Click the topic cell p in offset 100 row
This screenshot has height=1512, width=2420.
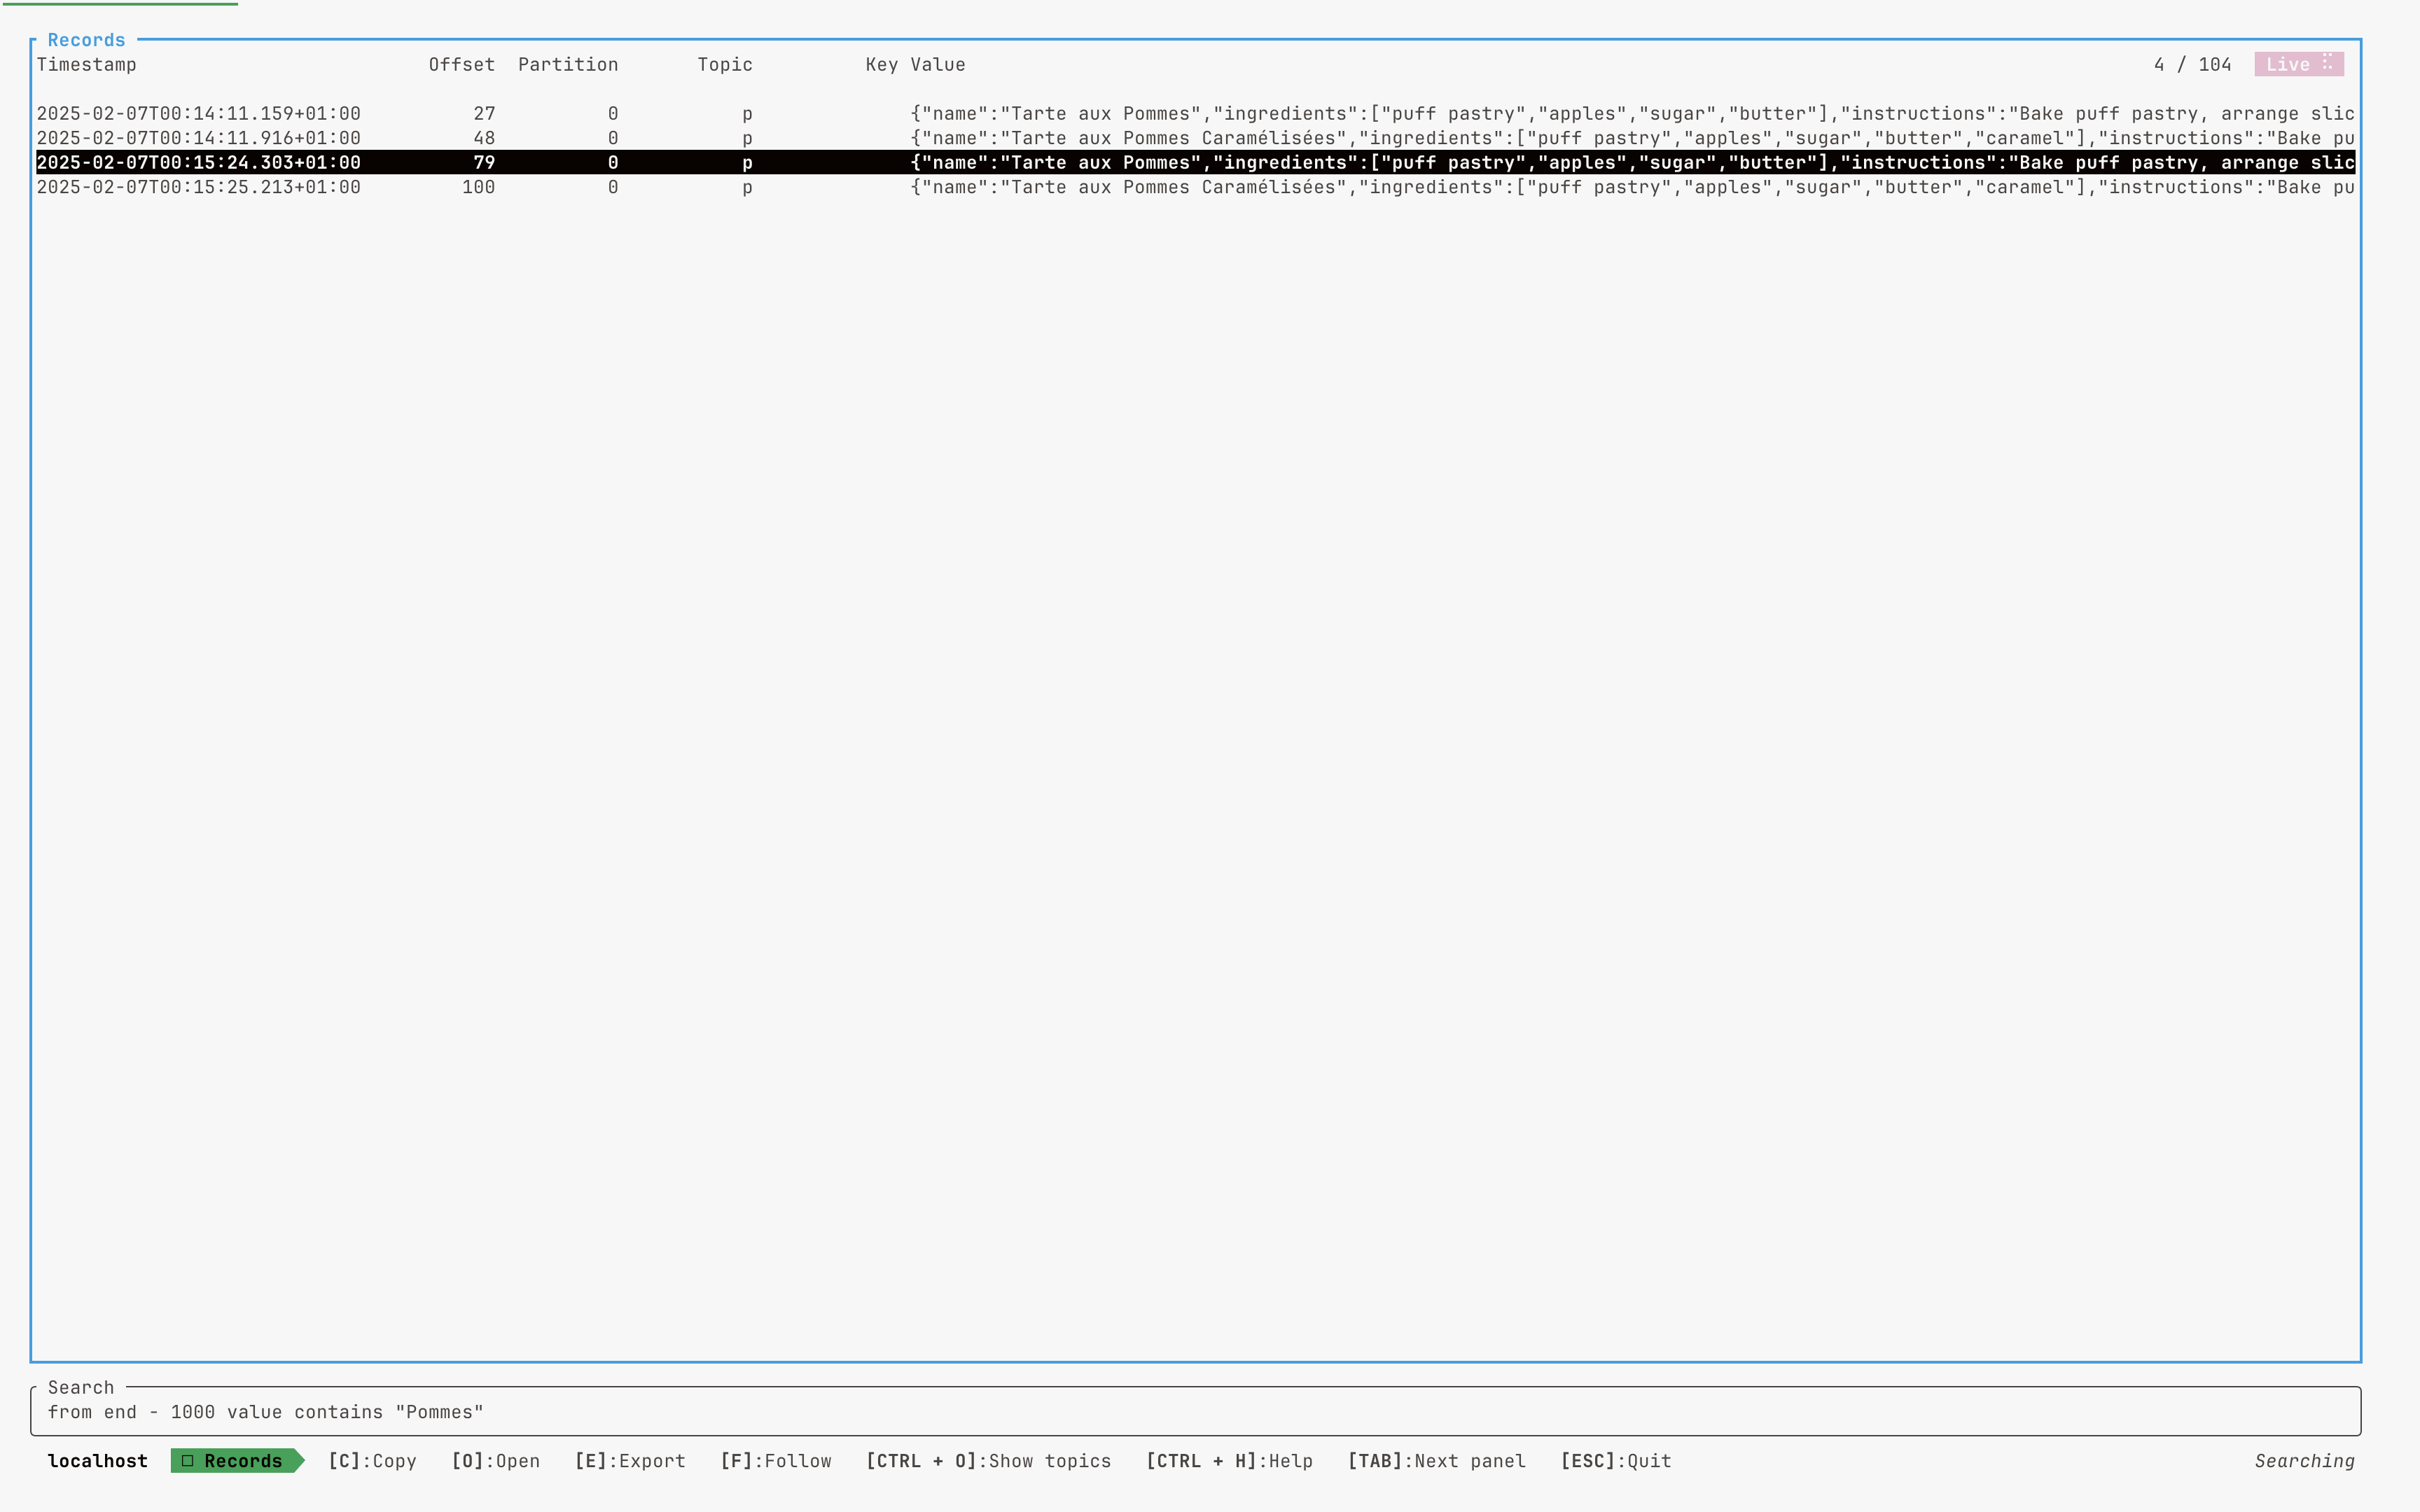747,188
